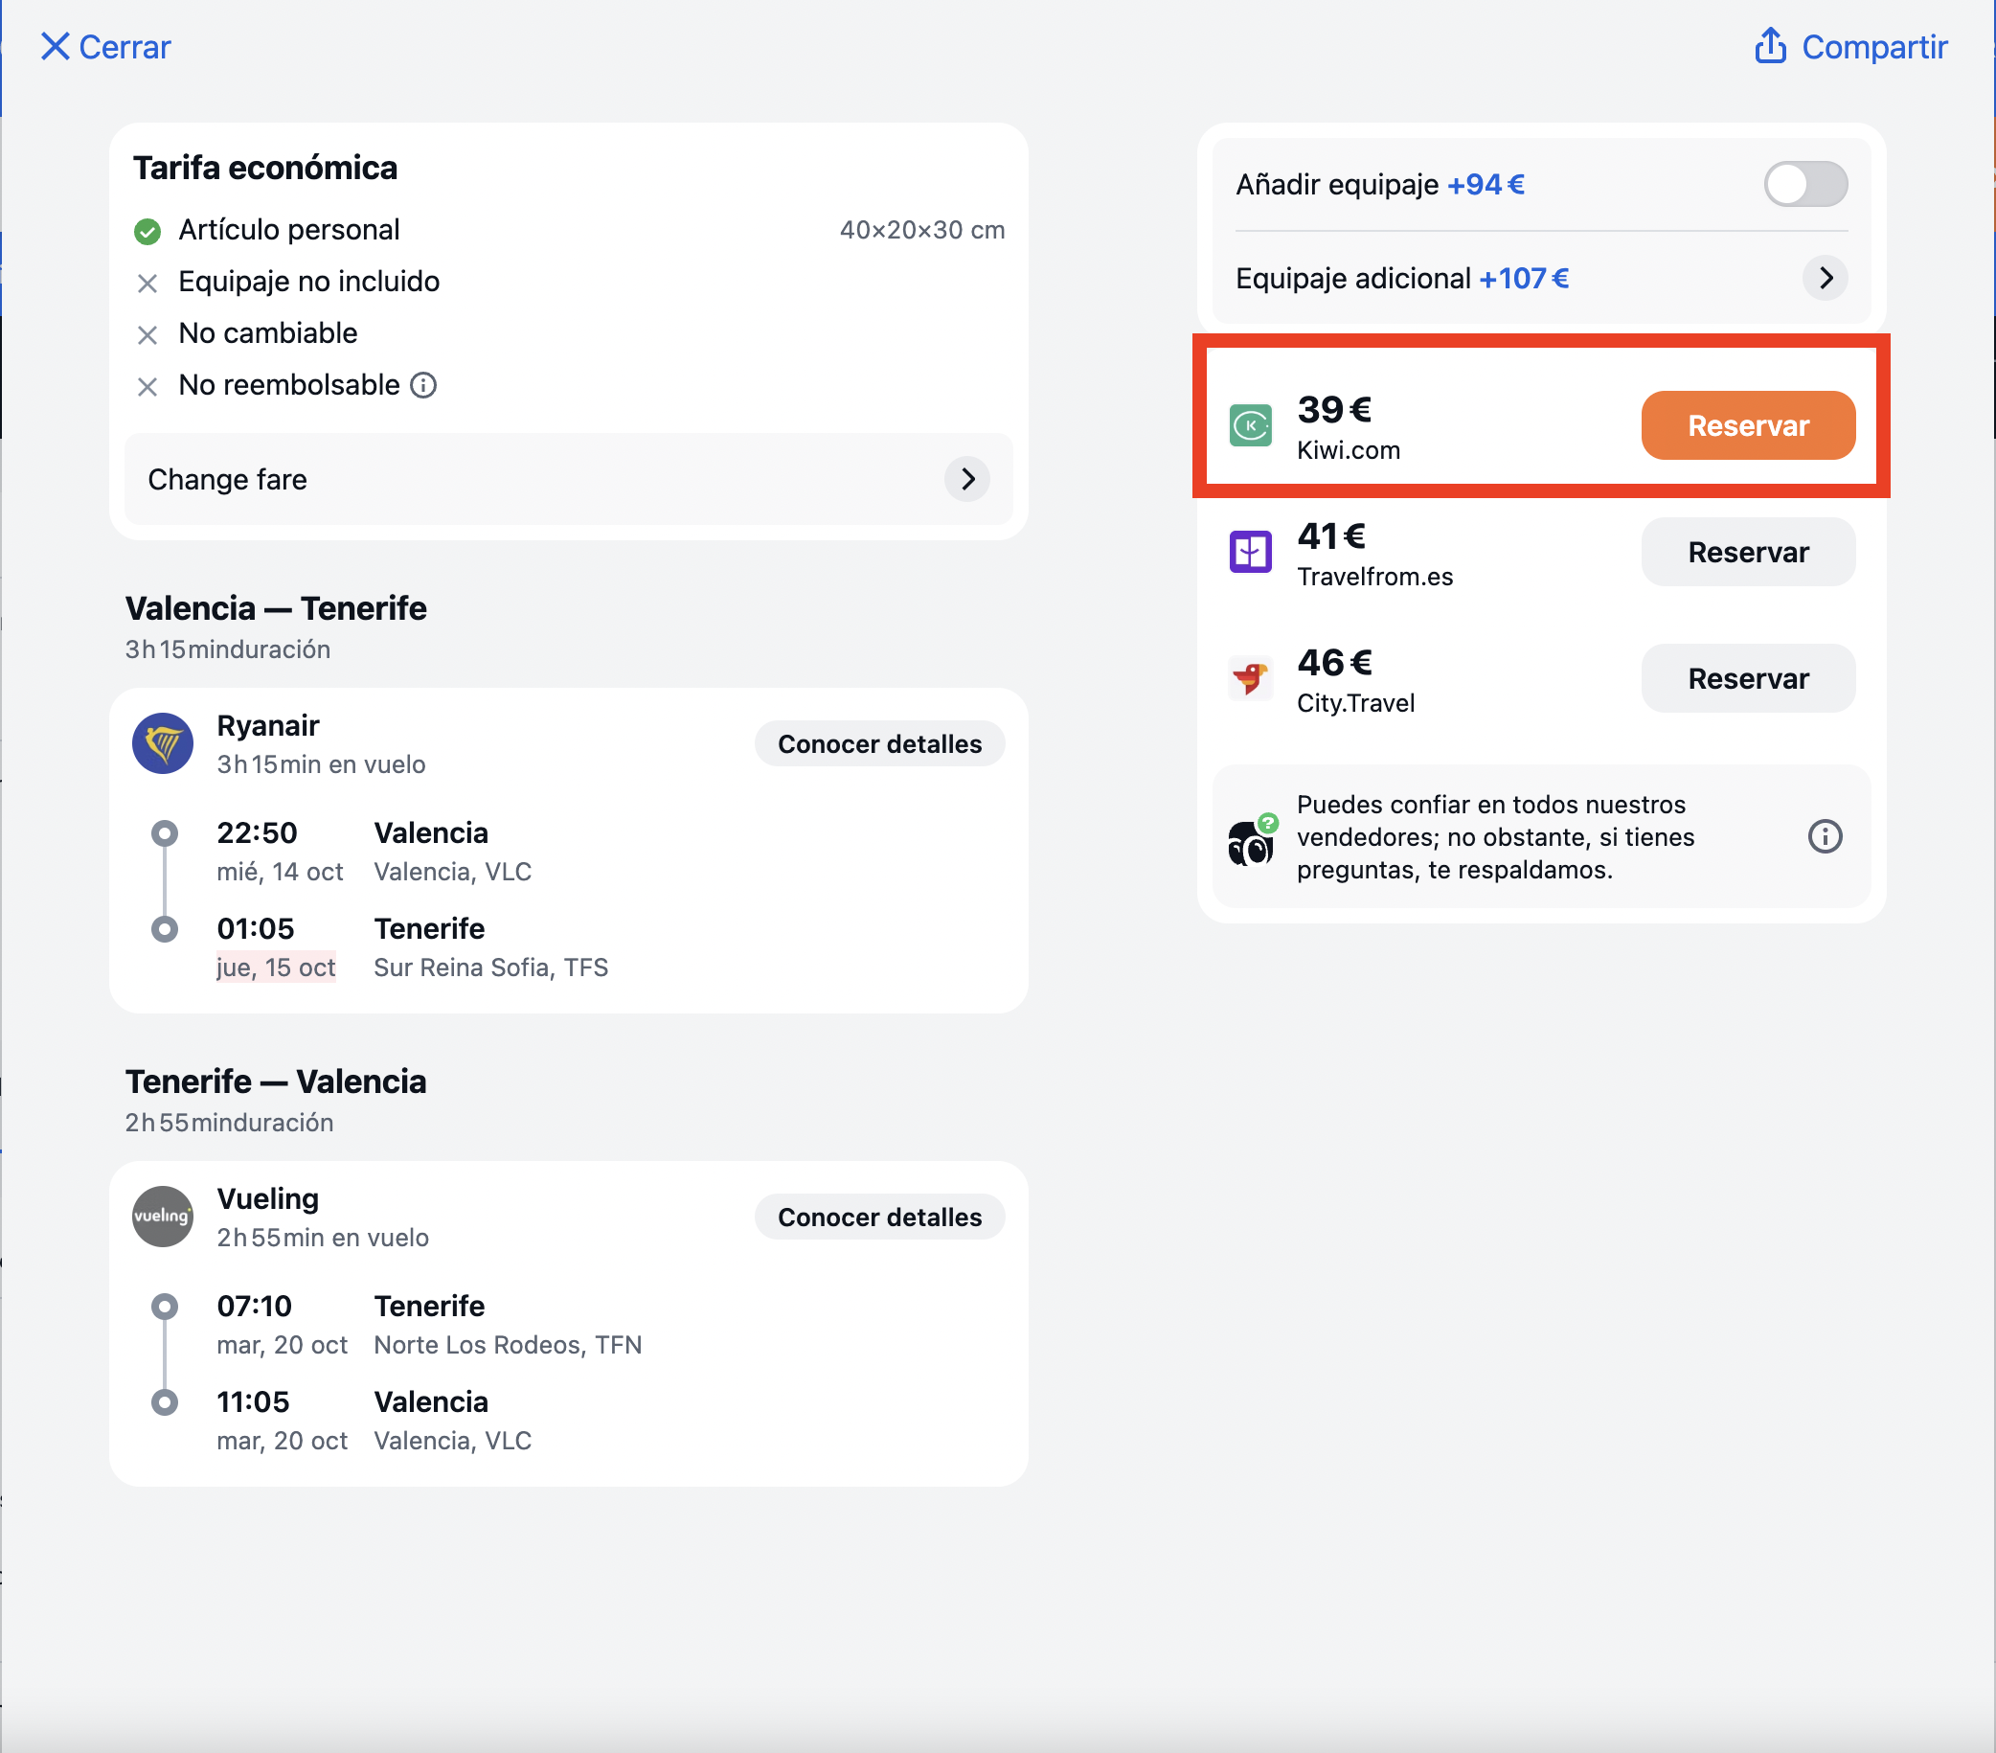Toggle the Añadir equipaje switch
The width and height of the screenshot is (1996, 1753).
pos(1804,184)
